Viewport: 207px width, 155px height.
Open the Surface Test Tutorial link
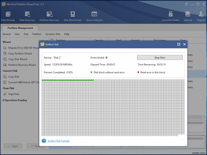[x=58, y=141]
